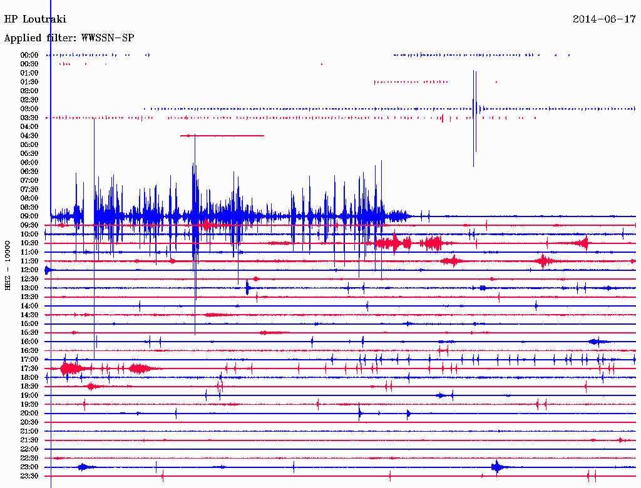The height and width of the screenshot is (488, 641).
Task: Select the 00:30 time label
Action: coord(29,64)
